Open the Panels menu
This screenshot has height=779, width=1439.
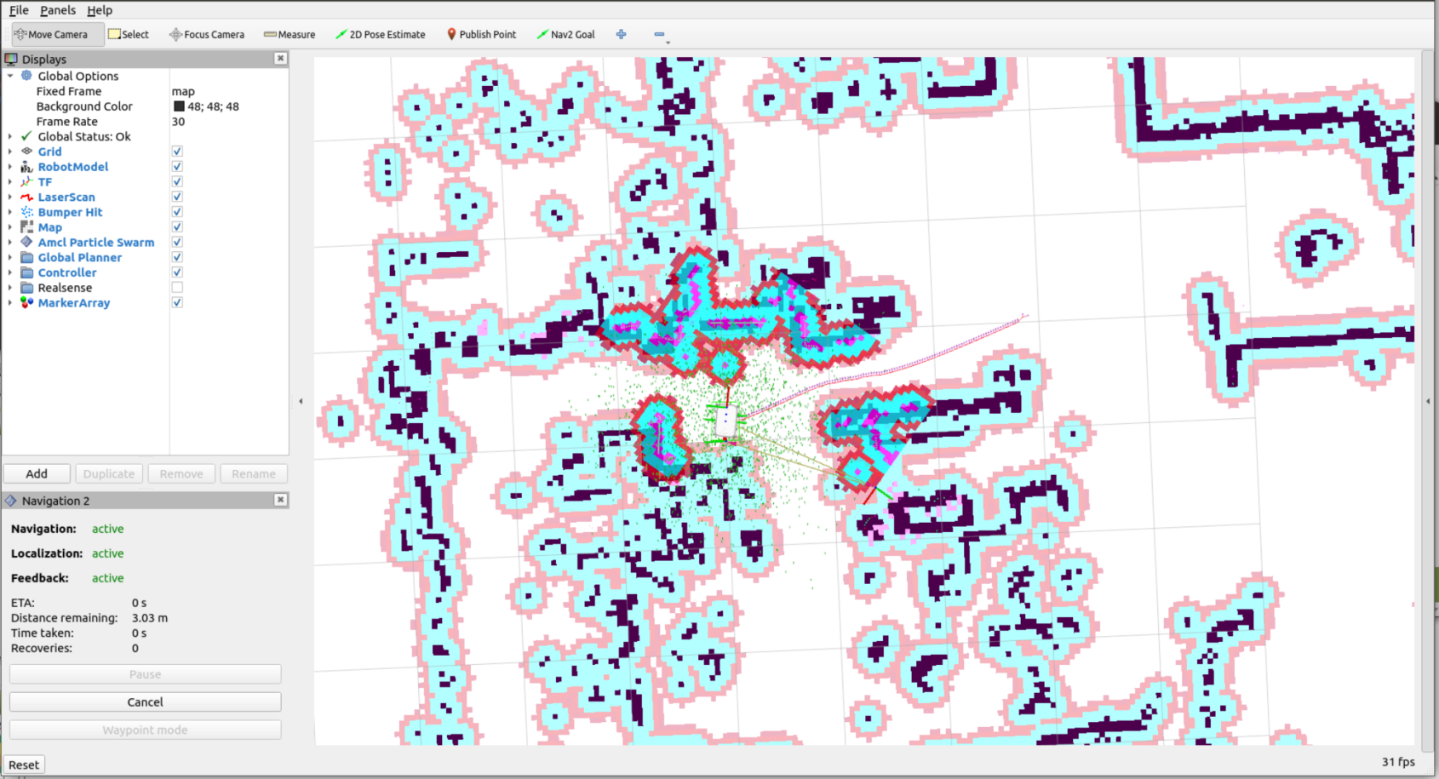(58, 10)
